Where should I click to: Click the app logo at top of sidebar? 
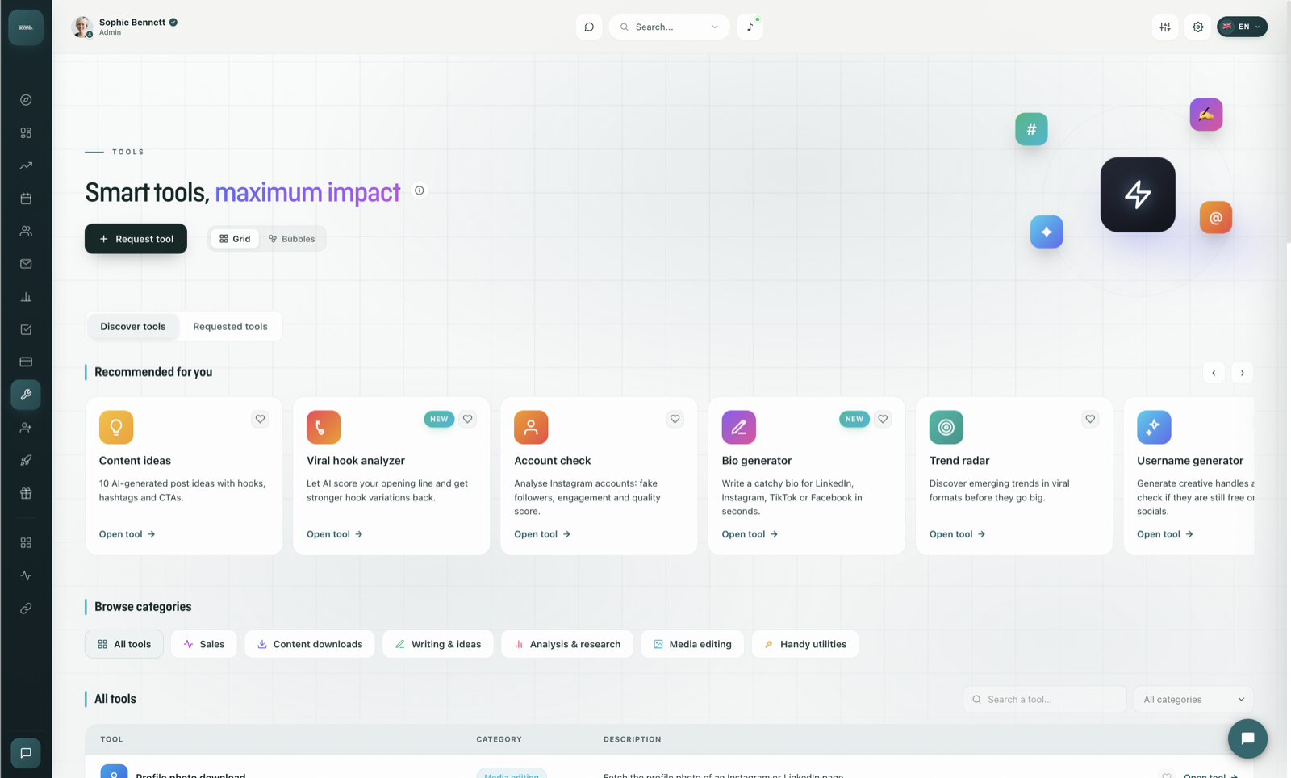pyautogui.click(x=26, y=27)
